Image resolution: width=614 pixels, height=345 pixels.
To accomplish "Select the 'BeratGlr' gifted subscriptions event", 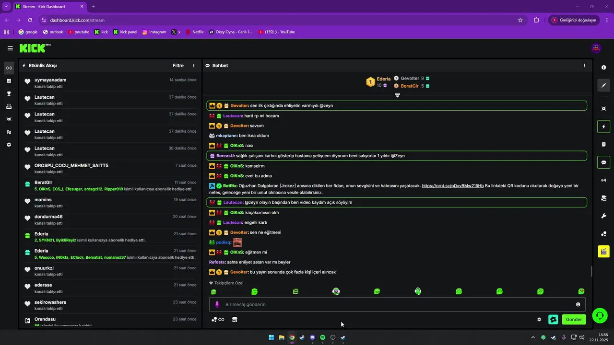I will tap(110, 185).
